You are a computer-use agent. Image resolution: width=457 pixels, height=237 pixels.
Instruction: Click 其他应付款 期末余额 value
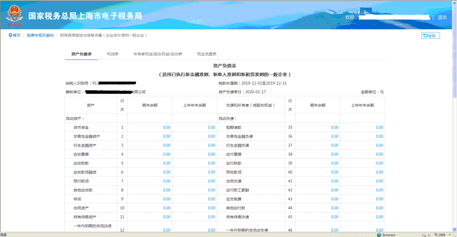tap(335, 208)
